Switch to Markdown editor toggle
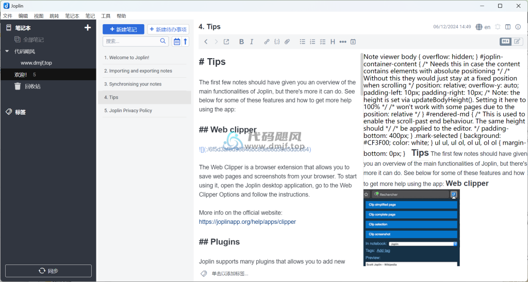Screen dimensions: 528x282 point(505,41)
